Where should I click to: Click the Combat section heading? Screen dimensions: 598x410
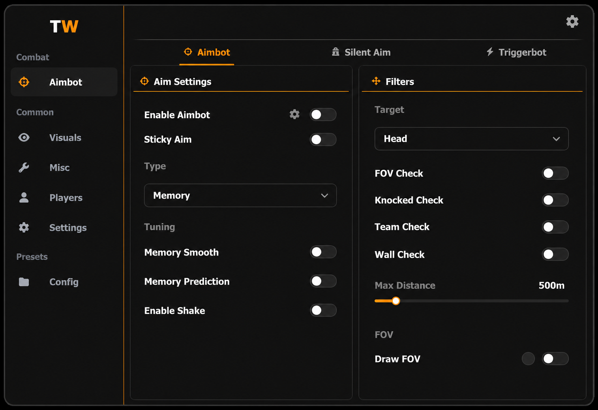33,57
